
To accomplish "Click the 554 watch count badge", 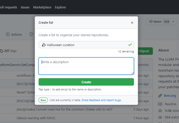I will coord(166,22).
